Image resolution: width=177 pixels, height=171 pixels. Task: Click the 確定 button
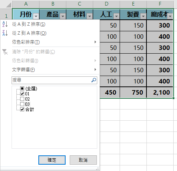52,160
